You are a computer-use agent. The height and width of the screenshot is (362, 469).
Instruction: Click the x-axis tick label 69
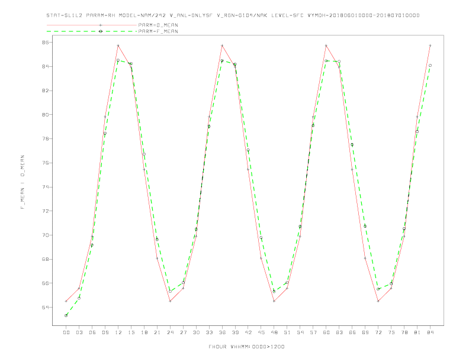pos(365,332)
